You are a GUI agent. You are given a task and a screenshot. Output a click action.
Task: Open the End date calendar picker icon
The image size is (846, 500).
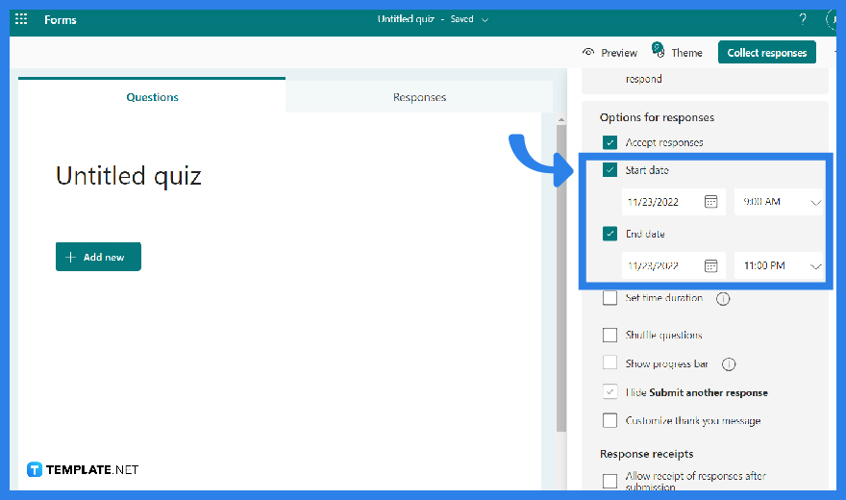710,265
